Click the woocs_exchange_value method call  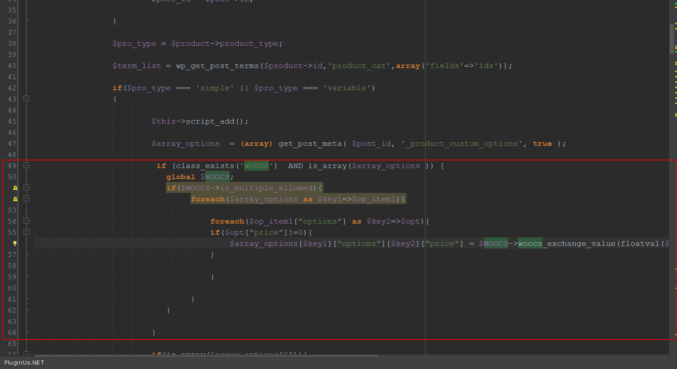567,244
